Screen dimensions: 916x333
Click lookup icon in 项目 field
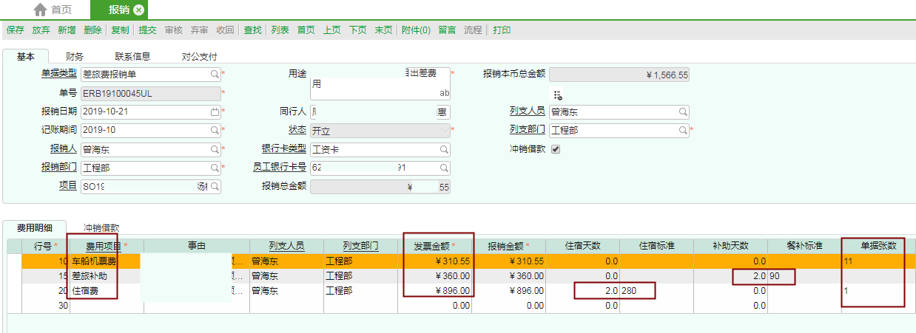click(215, 187)
